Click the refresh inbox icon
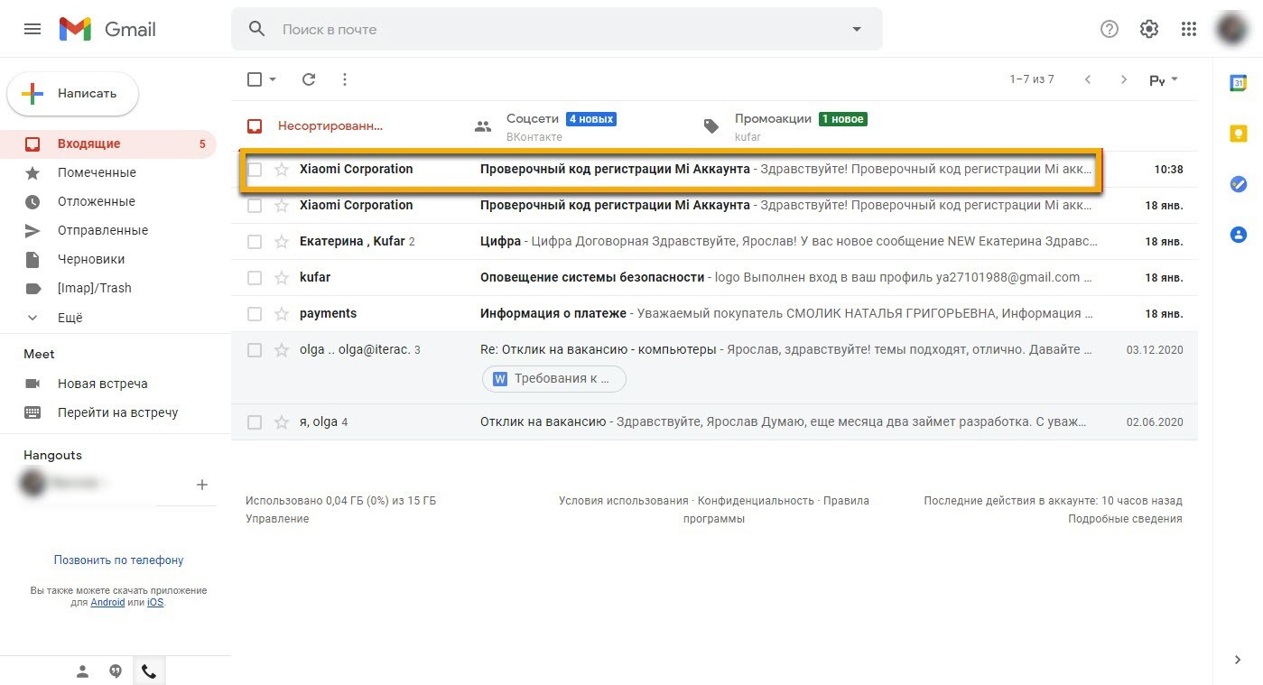Image resolution: width=1263 pixels, height=685 pixels. click(309, 79)
